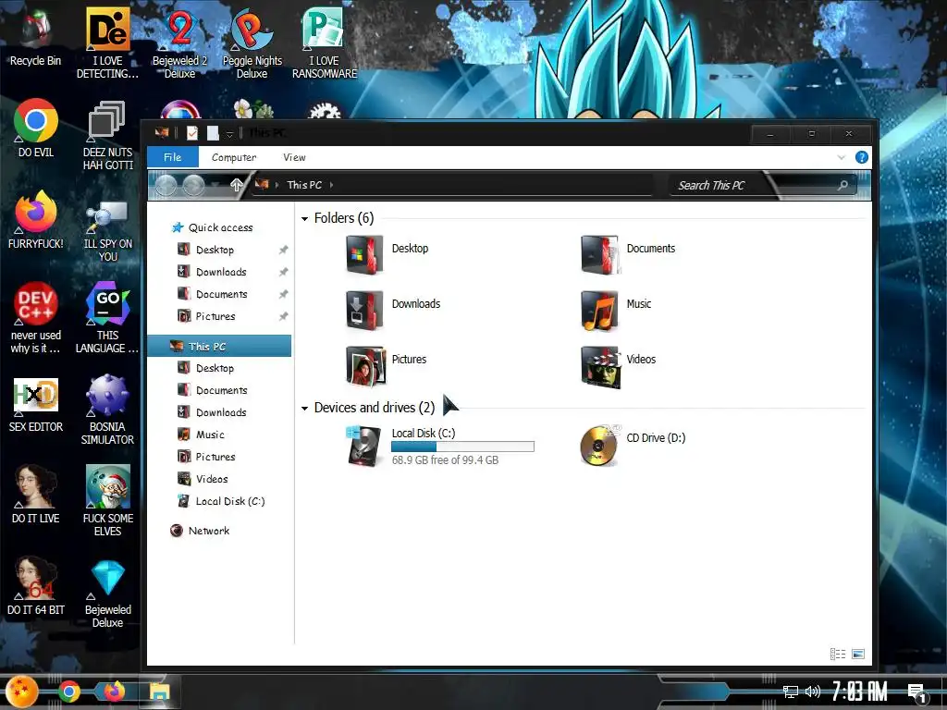Screen dimensions: 947x710
Task: Open the address bar root chevron dropdown
Action: pyautogui.click(x=277, y=185)
